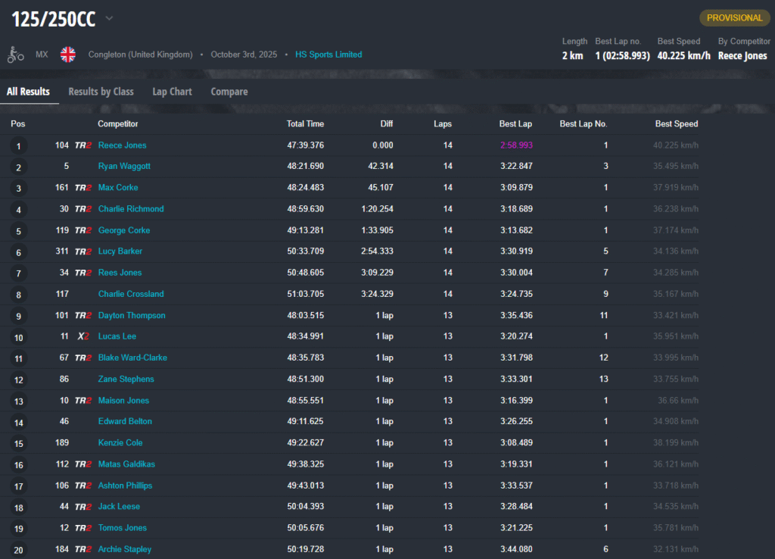
Task: Click the United Kingdom flag icon
Action: coord(68,55)
